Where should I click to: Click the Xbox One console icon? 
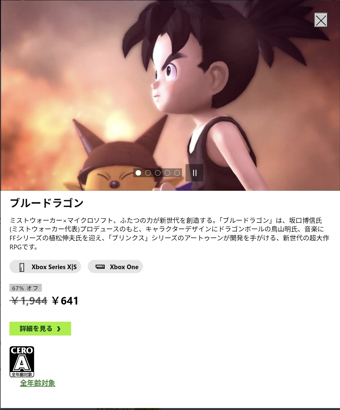(x=100, y=267)
